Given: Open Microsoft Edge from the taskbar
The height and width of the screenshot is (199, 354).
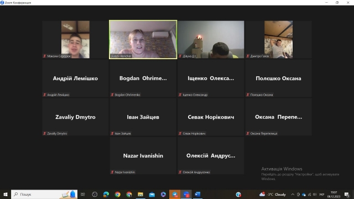Looking at the screenshot, I should pos(106,194).
